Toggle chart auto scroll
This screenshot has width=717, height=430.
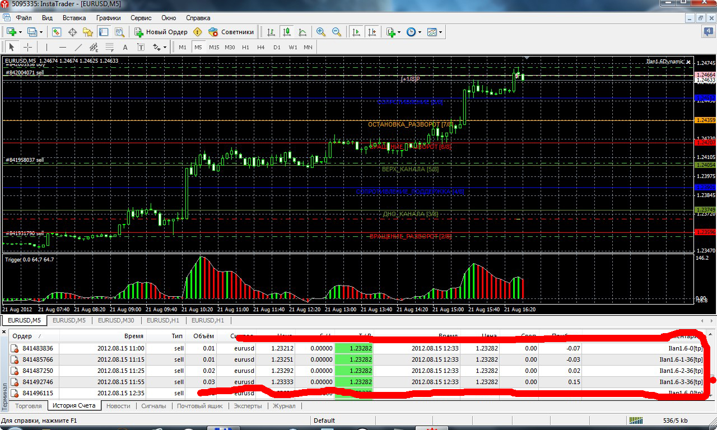tap(356, 32)
